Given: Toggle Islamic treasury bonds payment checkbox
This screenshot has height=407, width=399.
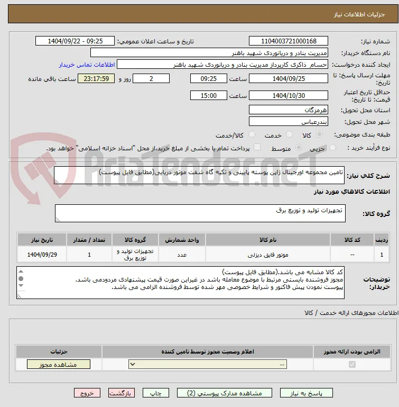Looking at the screenshot, I should [x=257, y=147].
